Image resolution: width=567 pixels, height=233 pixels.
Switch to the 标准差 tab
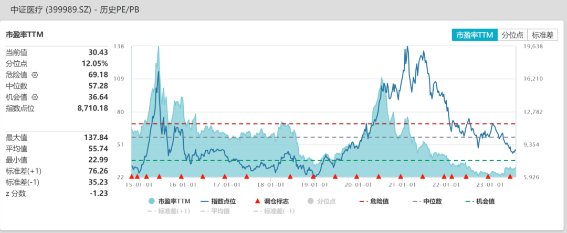(x=542, y=35)
